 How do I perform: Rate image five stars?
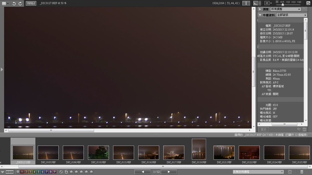point(91,172)
